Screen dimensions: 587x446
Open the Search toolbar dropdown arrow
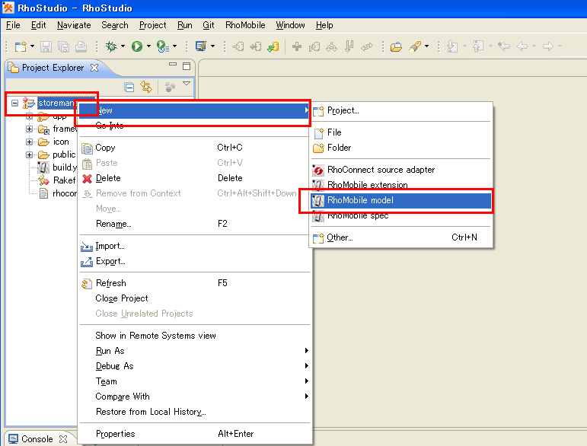pyautogui.click(x=427, y=46)
